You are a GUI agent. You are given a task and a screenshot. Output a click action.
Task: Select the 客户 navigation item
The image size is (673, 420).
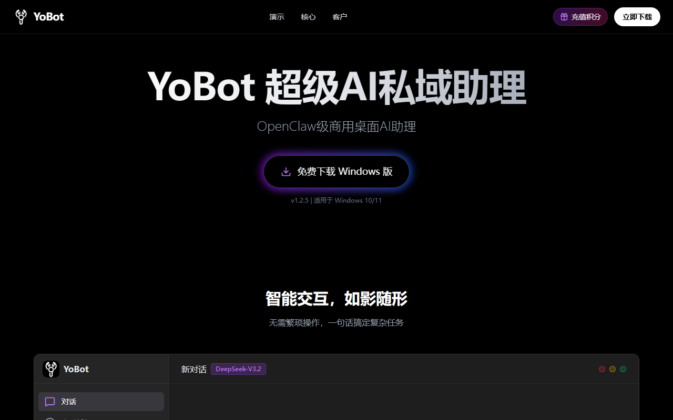[340, 17]
